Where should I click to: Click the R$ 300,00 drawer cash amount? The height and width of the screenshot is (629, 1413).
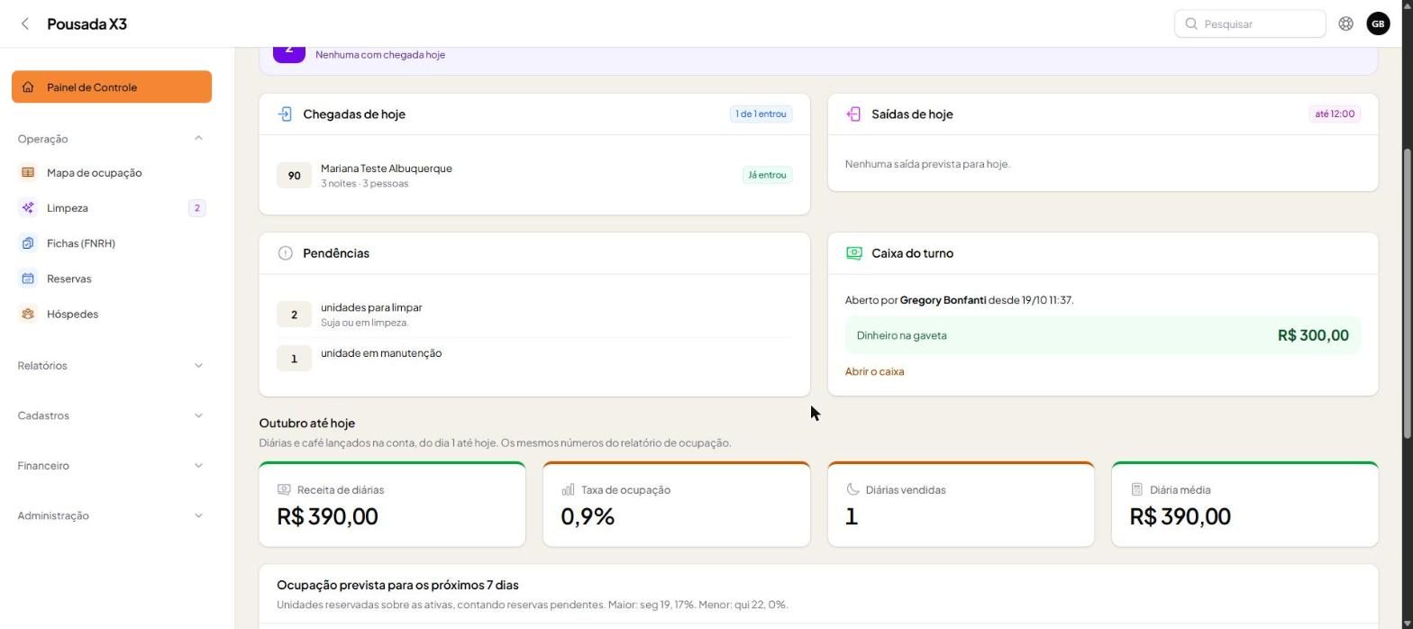(x=1313, y=335)
